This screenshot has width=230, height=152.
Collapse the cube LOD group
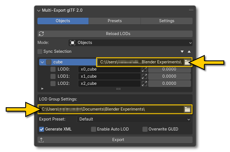click(x=42, y=62)
